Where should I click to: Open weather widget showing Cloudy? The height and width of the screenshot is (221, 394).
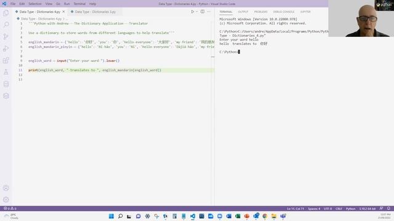11,216
